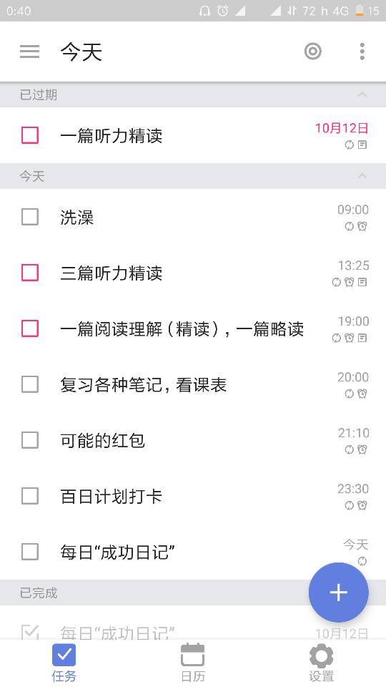
Task: Check off the 洗澡 task
Action: [x=30, y=217]
